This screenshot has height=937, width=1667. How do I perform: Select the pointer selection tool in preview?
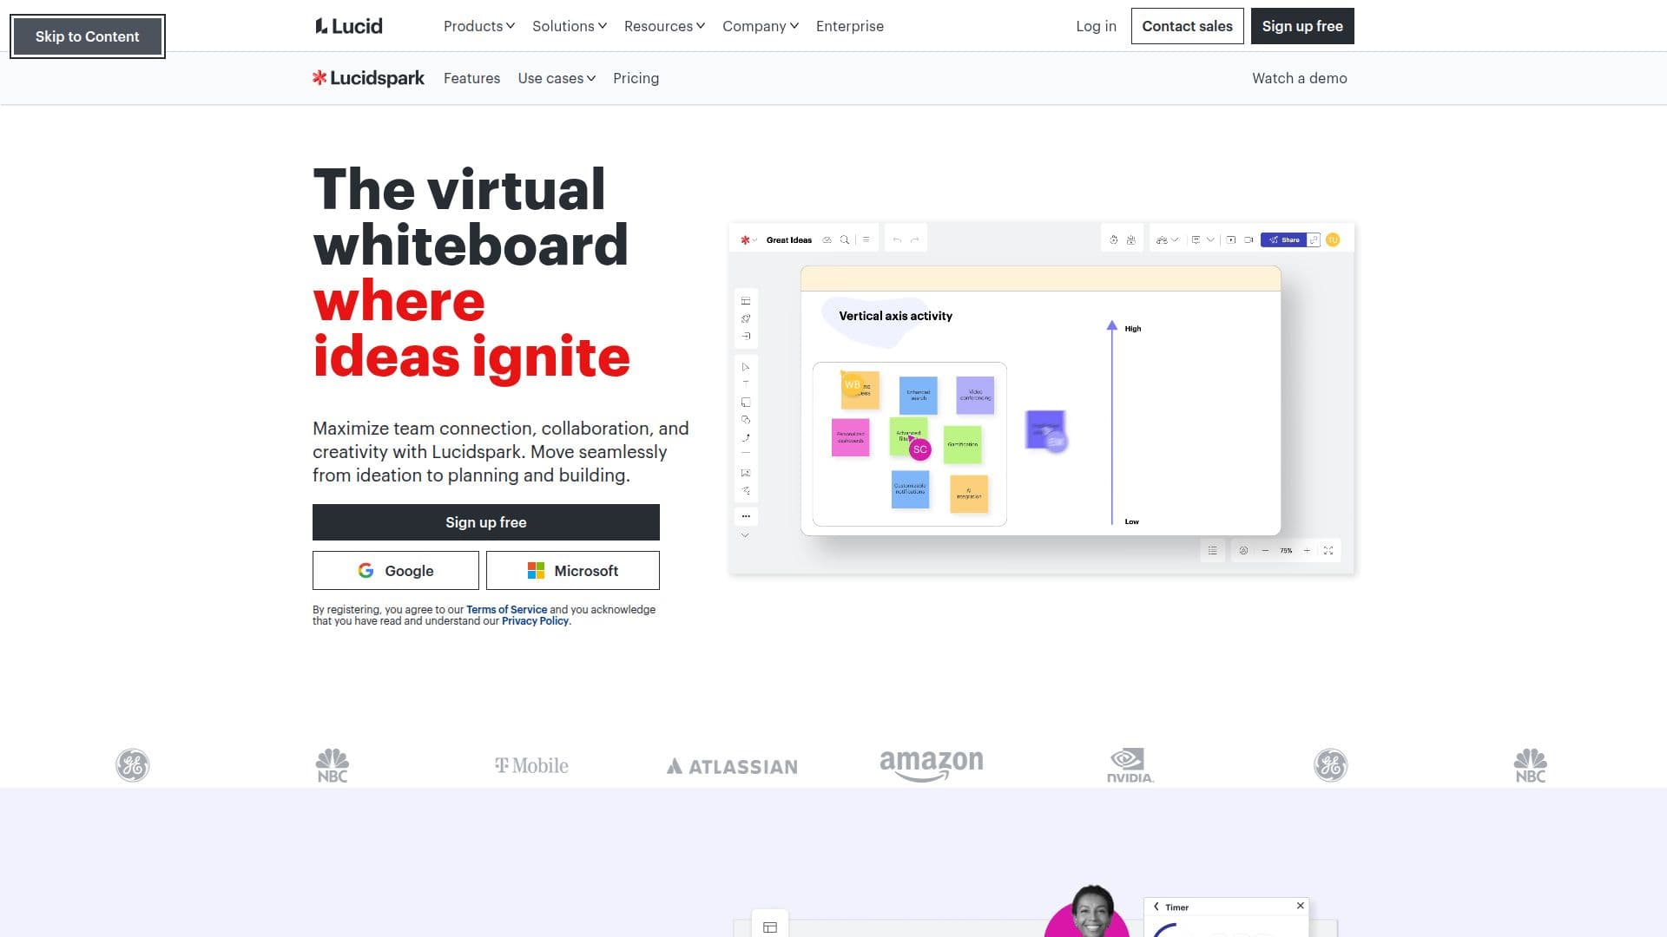746,367
